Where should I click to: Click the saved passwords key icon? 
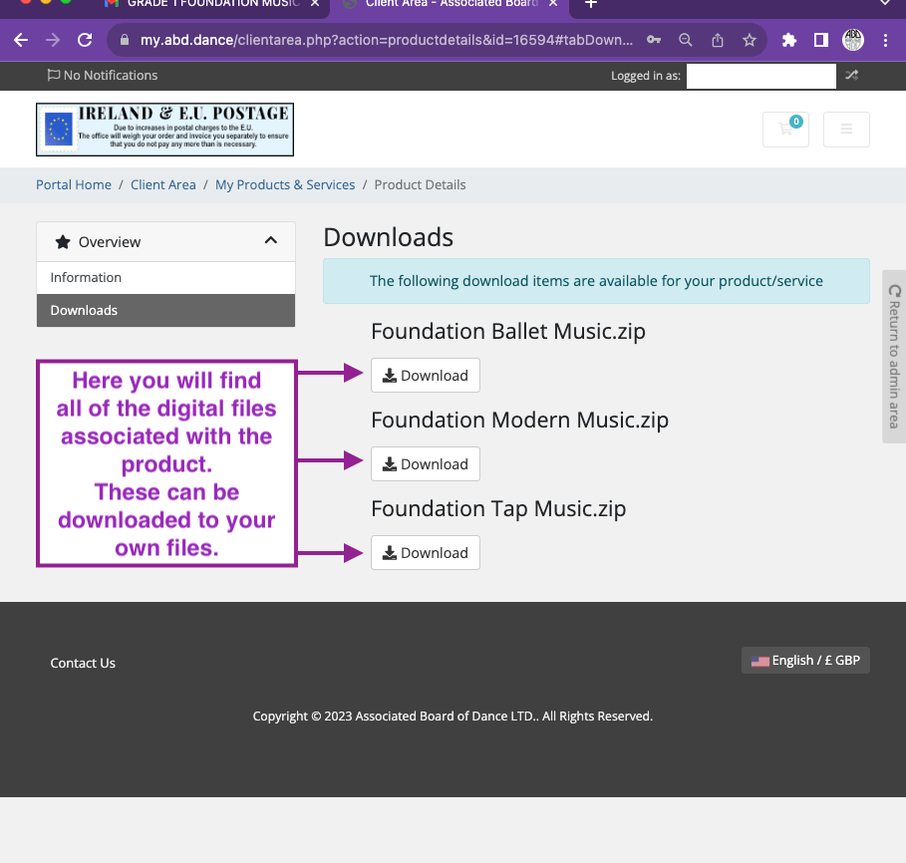click(654, 41)
